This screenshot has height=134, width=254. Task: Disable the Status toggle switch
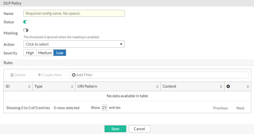(x=26, y=22)
